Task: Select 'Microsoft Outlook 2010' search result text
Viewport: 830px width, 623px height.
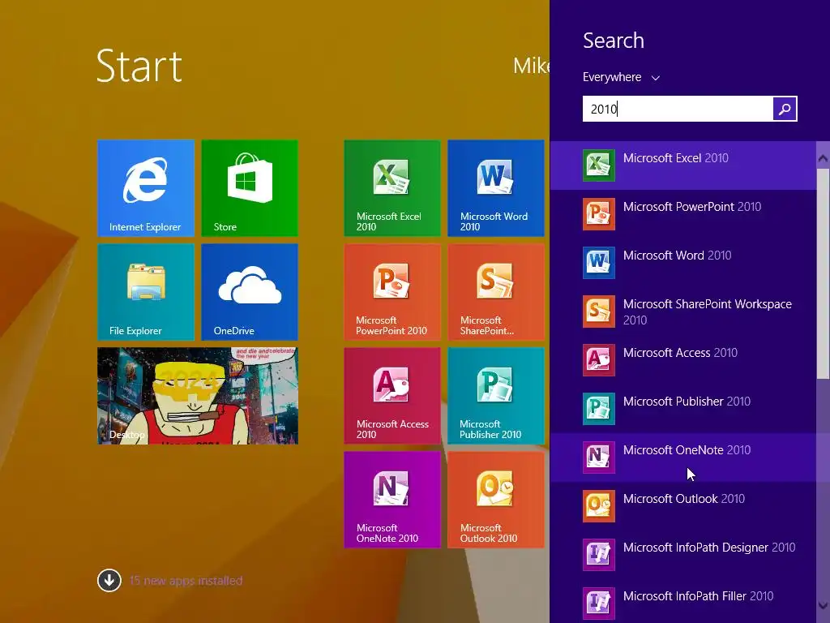Action: (x=684, y=499)
